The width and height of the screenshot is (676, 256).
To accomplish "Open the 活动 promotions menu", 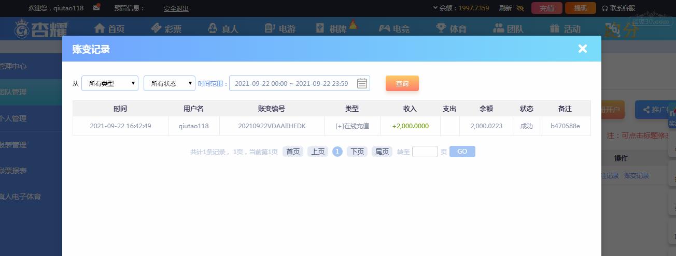I will [565, 28].
